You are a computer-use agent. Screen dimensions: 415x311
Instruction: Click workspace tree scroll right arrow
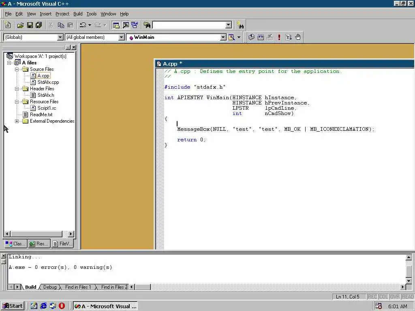click(71, 234)
